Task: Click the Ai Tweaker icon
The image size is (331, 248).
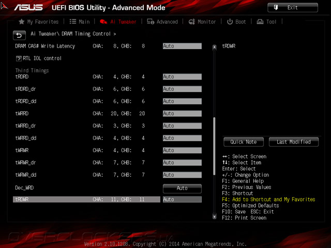Action: 103,22
